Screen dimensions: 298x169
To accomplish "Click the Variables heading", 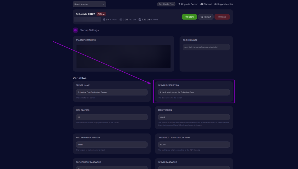I will [80, 78].
